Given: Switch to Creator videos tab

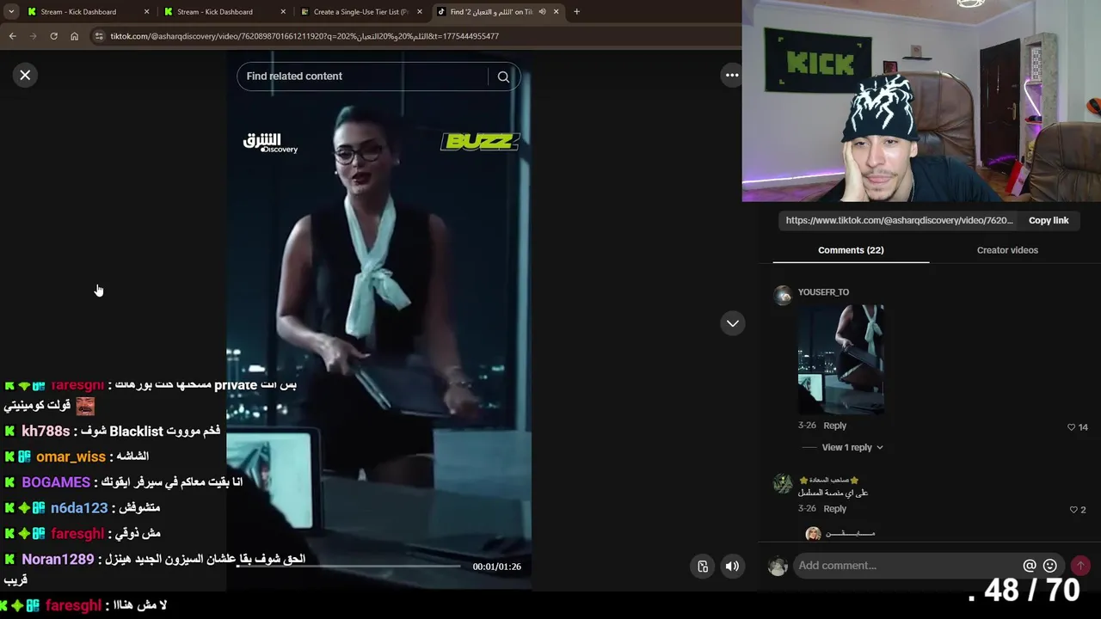Looking at the screenshot, I should coord(1007,250).
